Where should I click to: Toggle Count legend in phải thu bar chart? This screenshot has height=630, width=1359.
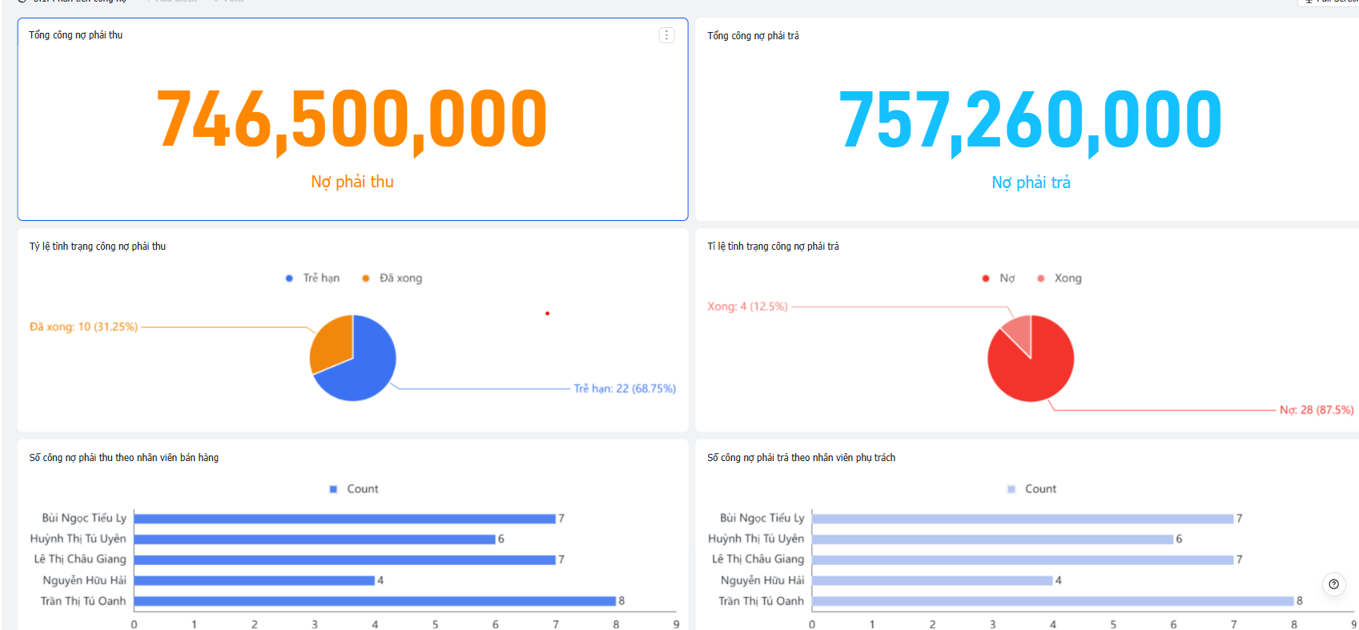[x=353, y=488]
